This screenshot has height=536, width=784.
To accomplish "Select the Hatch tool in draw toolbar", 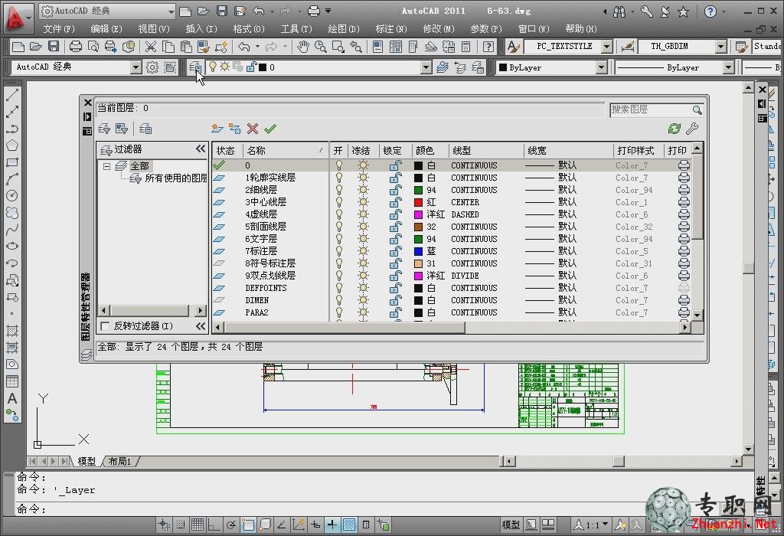I will tap(12, 331).
